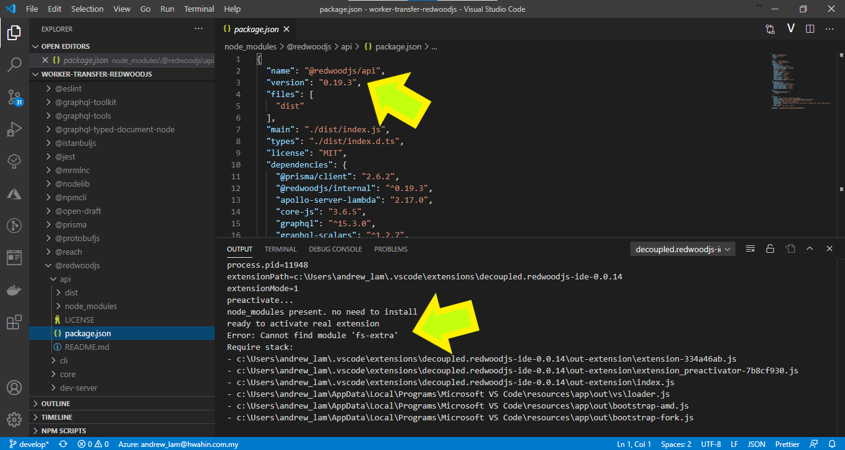The height and width of the screenshot is (450, 845).
Task: Open the Accounts menu icon
Action: coord(14,388)
